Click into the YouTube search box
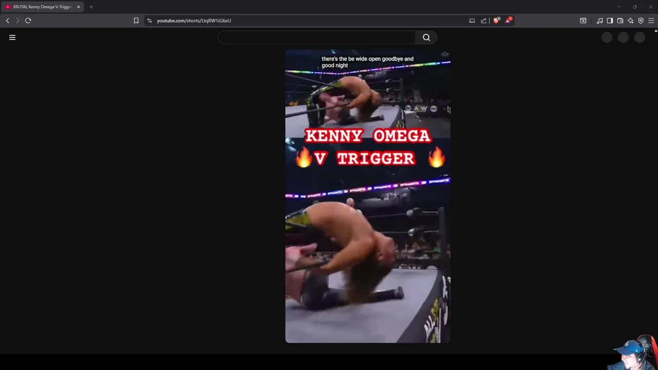The height and width of the screenshot is (370, 658). [317, 38]
